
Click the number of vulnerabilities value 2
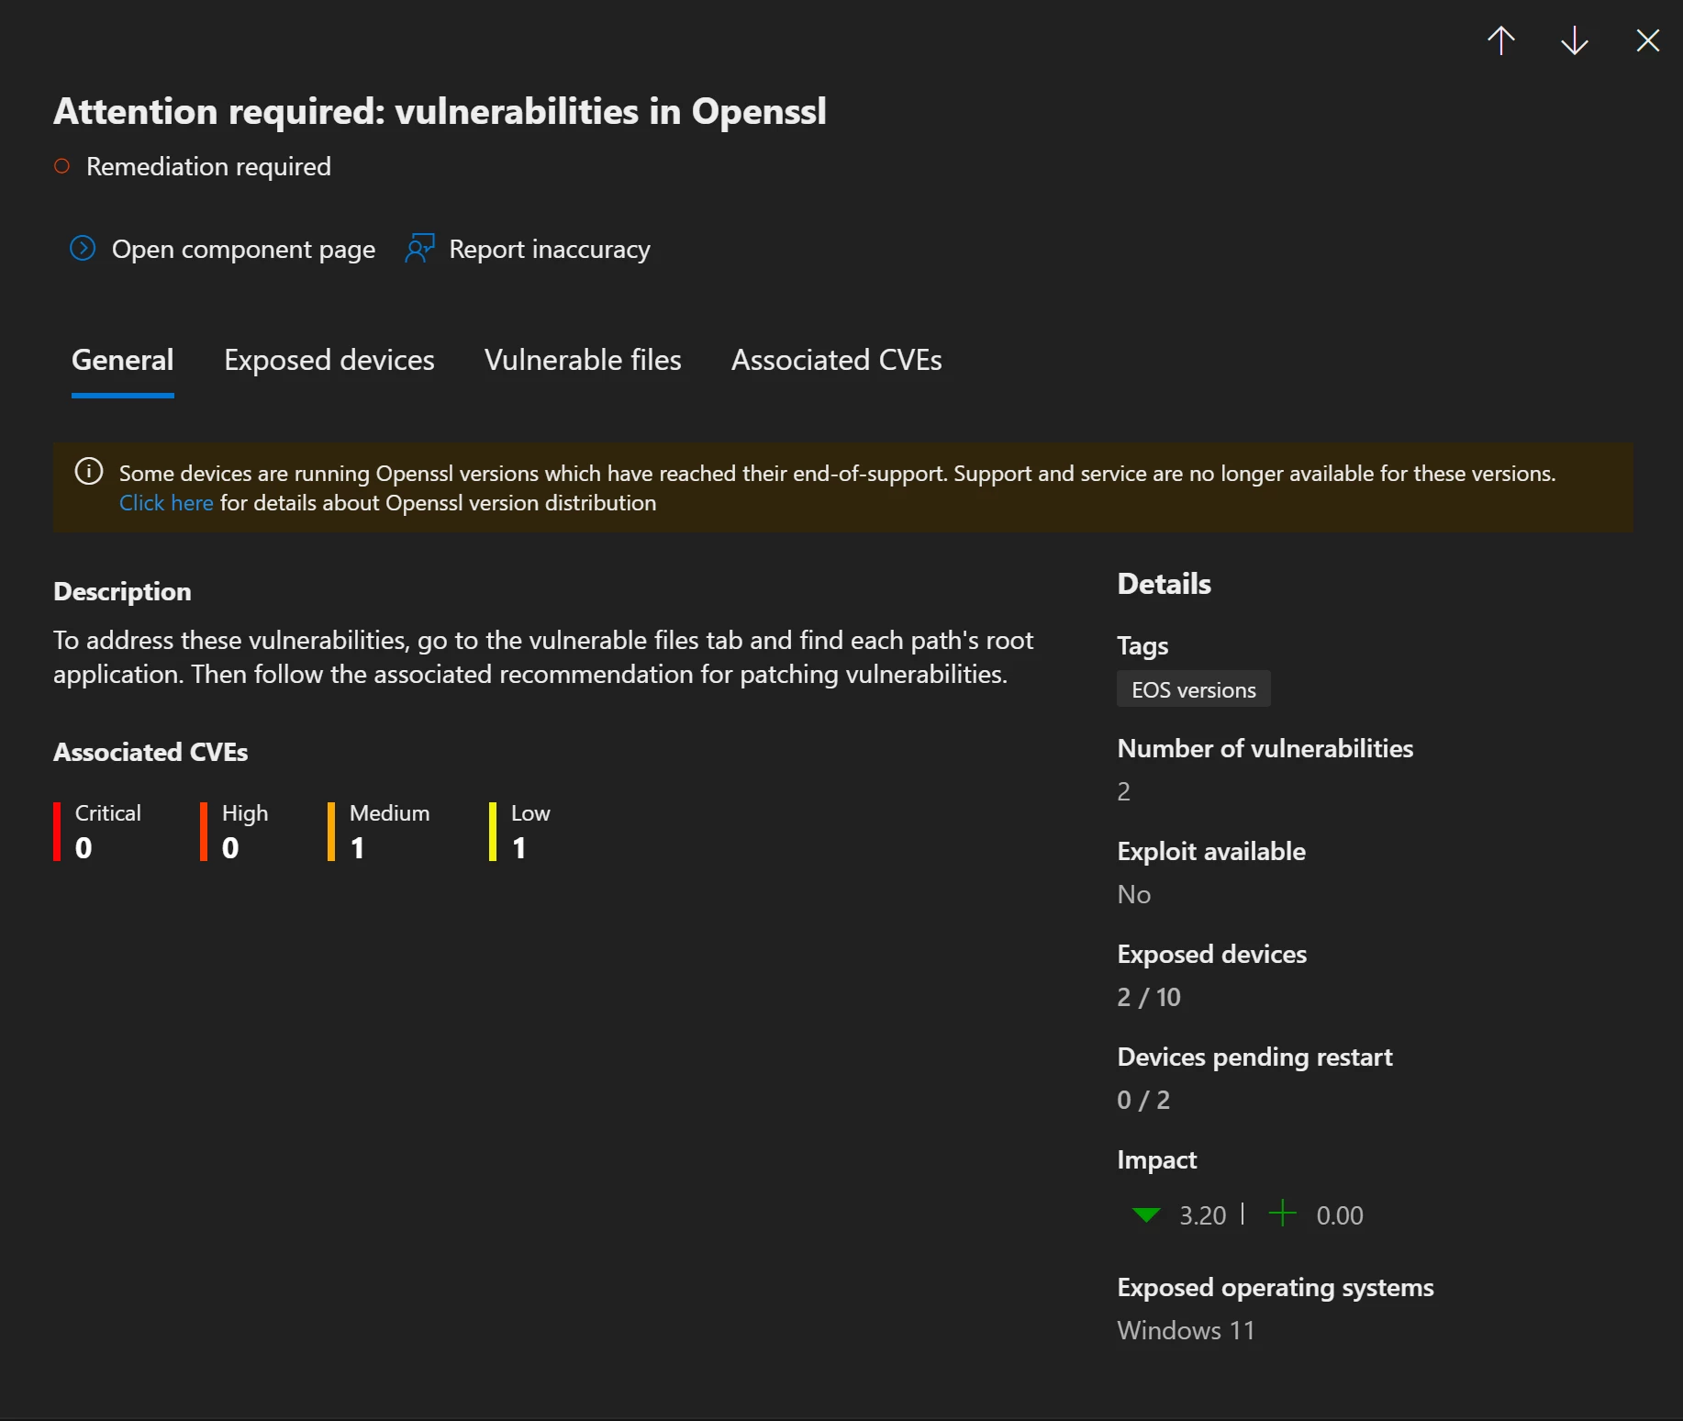click(1124, 791)
